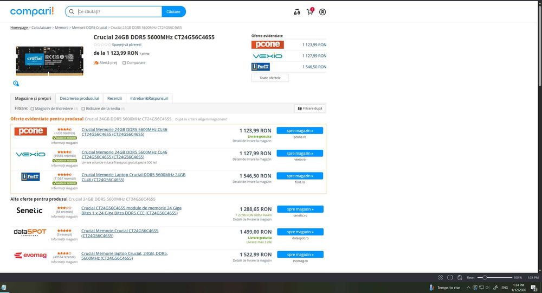Viewport: 542px width, 293px height.
Task: Open the Spuneți-vă părerea! review link
Action: [126, 44]
